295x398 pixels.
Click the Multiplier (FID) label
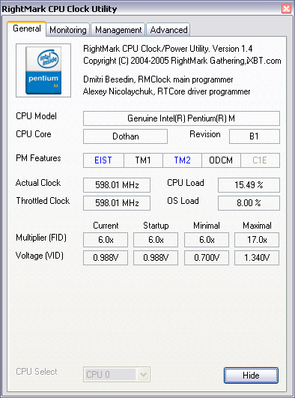[x=41, y=238]
